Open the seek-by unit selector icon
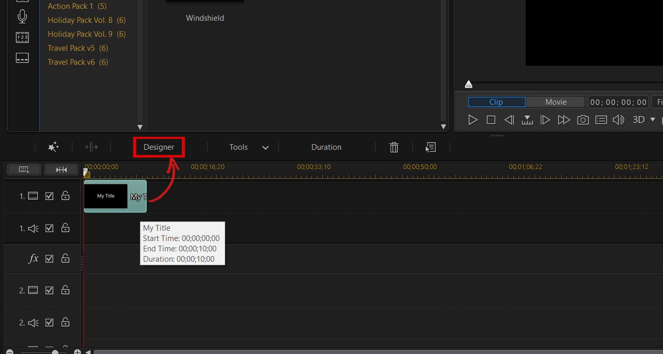 click(527, 120)
